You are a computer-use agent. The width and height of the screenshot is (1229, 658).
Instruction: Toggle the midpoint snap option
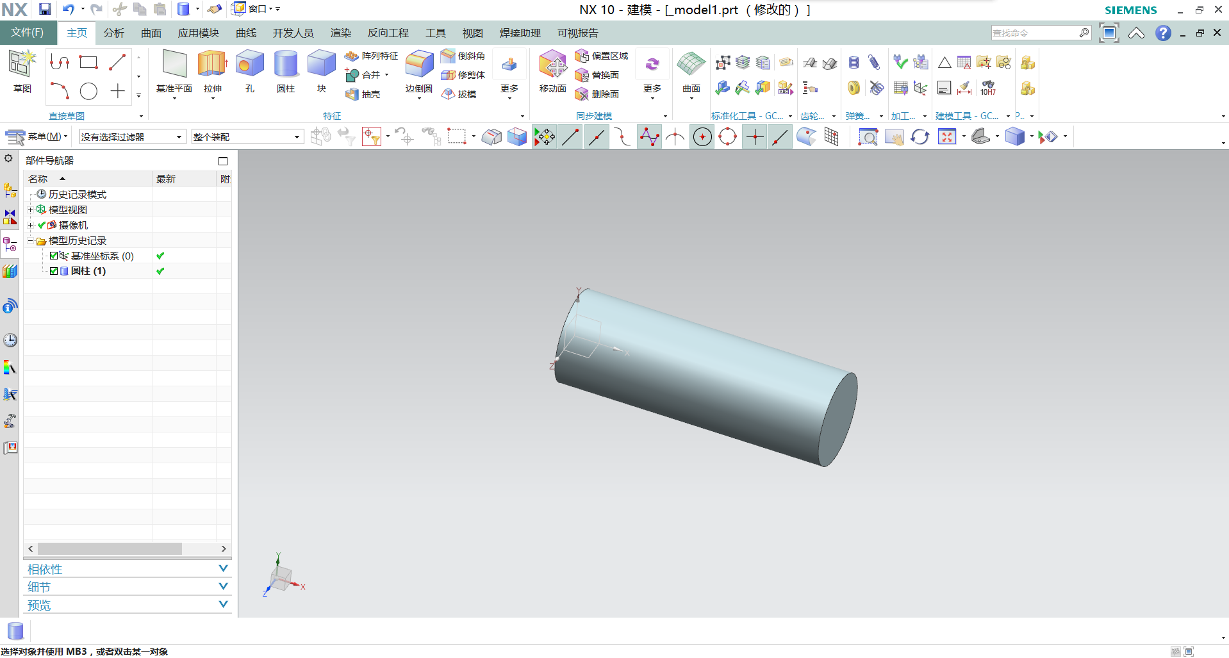click(x=597, y=137)
